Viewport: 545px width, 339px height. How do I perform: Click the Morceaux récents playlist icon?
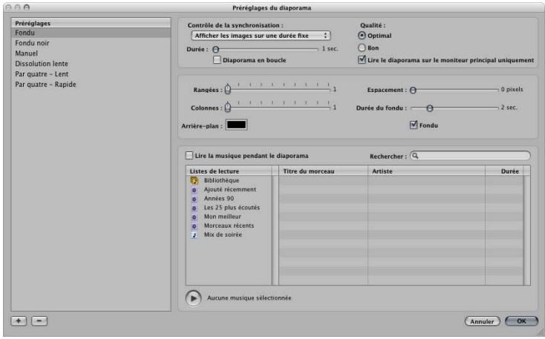pos(195,226)
